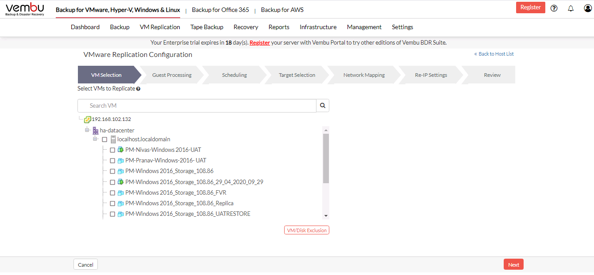Click the info icon beside Select VMs to Replicate
594x275 pixels.
[138, 89]
